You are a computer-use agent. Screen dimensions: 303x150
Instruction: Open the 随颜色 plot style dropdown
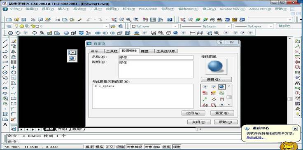[289, 26]
